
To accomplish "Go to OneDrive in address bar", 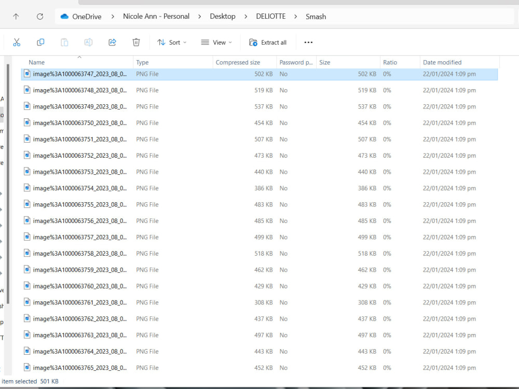I will [x=87, y=17].
